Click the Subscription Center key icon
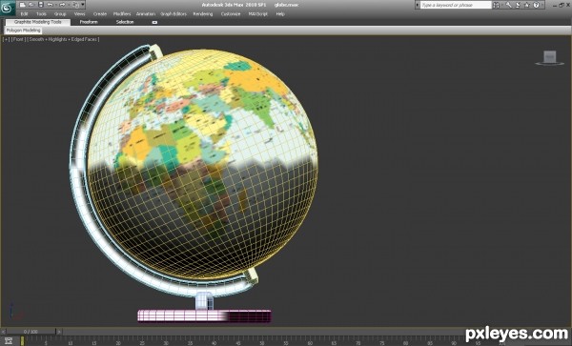This screenshot has width=572, height=346. (508, 5)
